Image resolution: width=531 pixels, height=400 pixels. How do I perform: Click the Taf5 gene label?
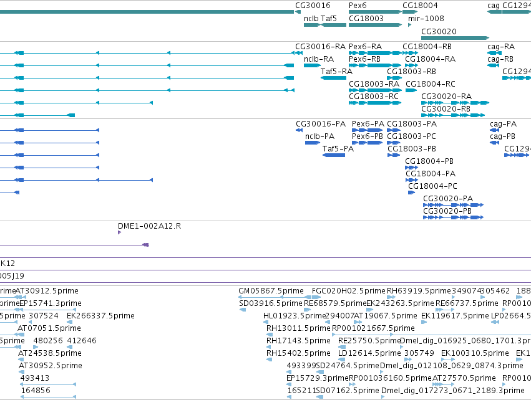pos(328,19)
